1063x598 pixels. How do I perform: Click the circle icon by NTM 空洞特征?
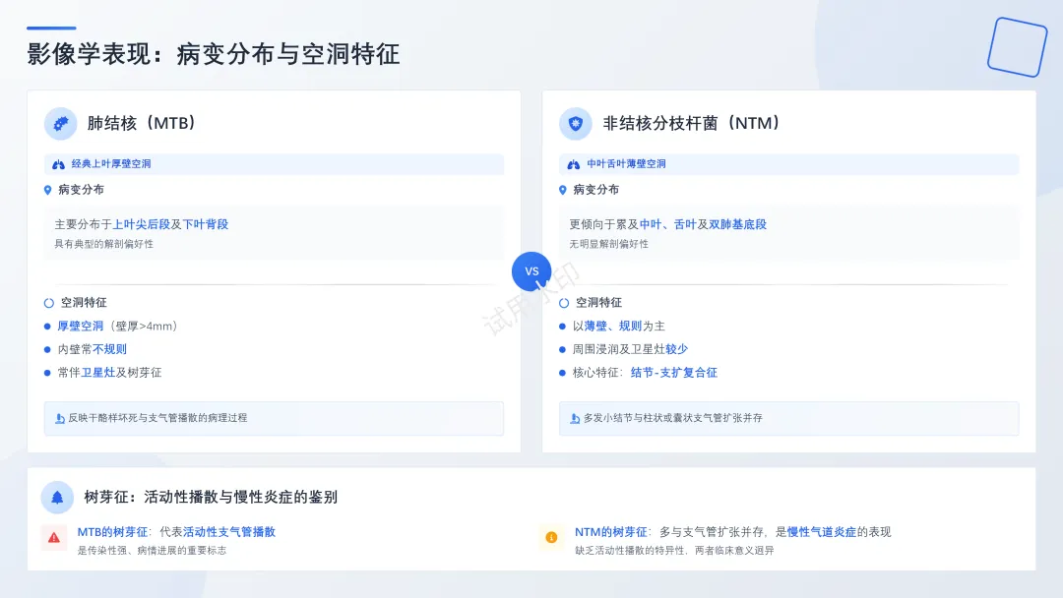point(564,303)
